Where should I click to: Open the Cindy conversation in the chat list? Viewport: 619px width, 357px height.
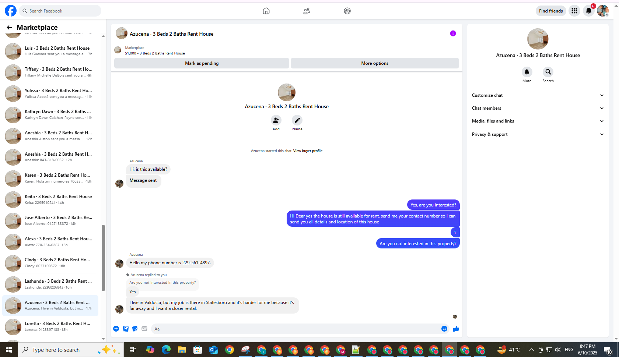(50, 263)
